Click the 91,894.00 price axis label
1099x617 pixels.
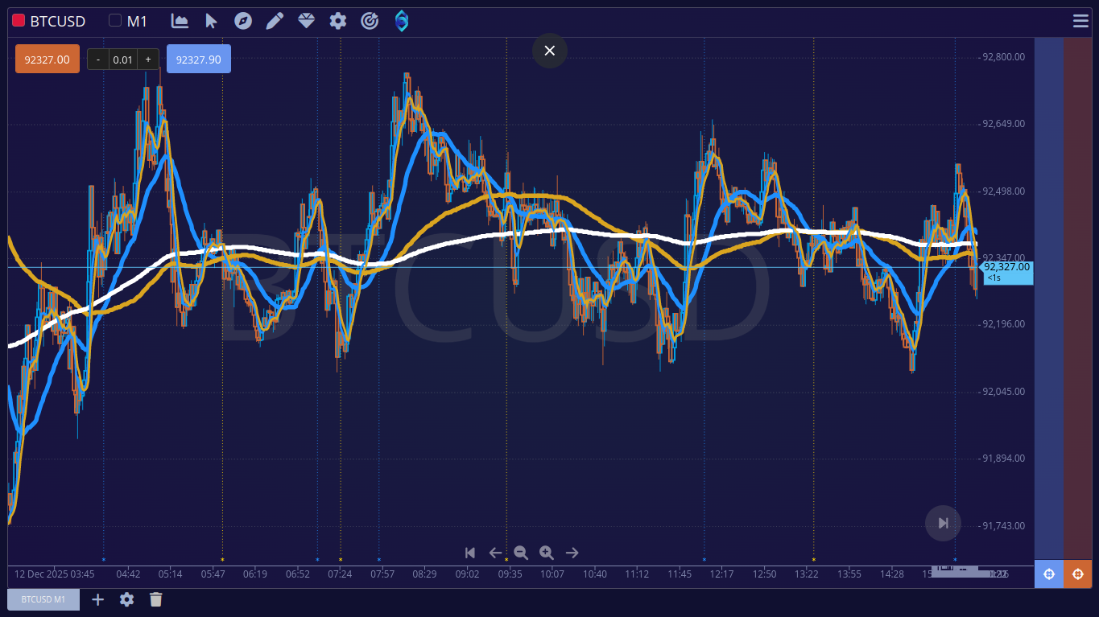tap(1003, 459)
